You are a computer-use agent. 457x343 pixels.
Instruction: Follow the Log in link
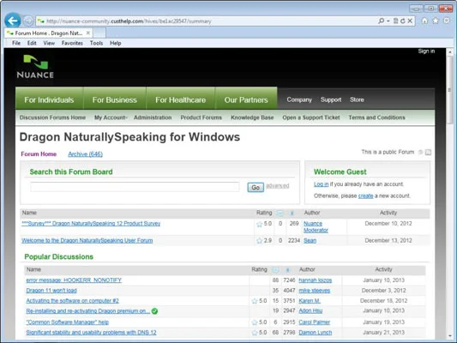pos(321,184)
